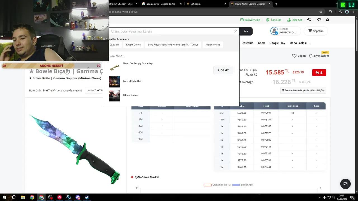Show hidden system tray icons
This screenshot has width=358, height=201.
pos(320,197)
